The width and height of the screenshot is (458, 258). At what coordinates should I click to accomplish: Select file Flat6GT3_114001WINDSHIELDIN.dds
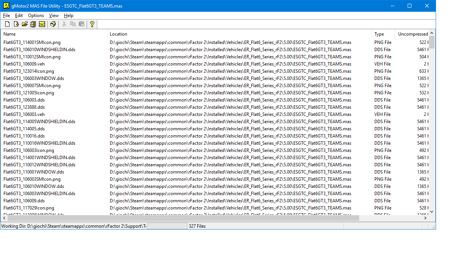coord(39,158)
